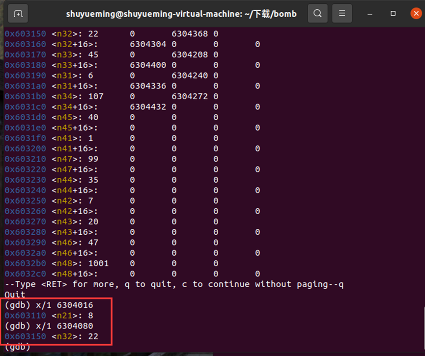The height and width of the screenshot is (356, 425).
Task: Maximize the terminal window
Action: pos(392,14)
